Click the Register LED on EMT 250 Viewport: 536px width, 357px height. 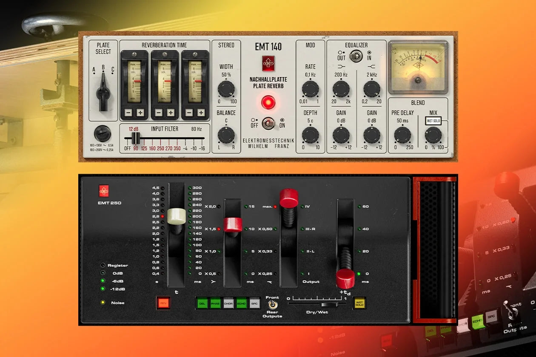102,265
